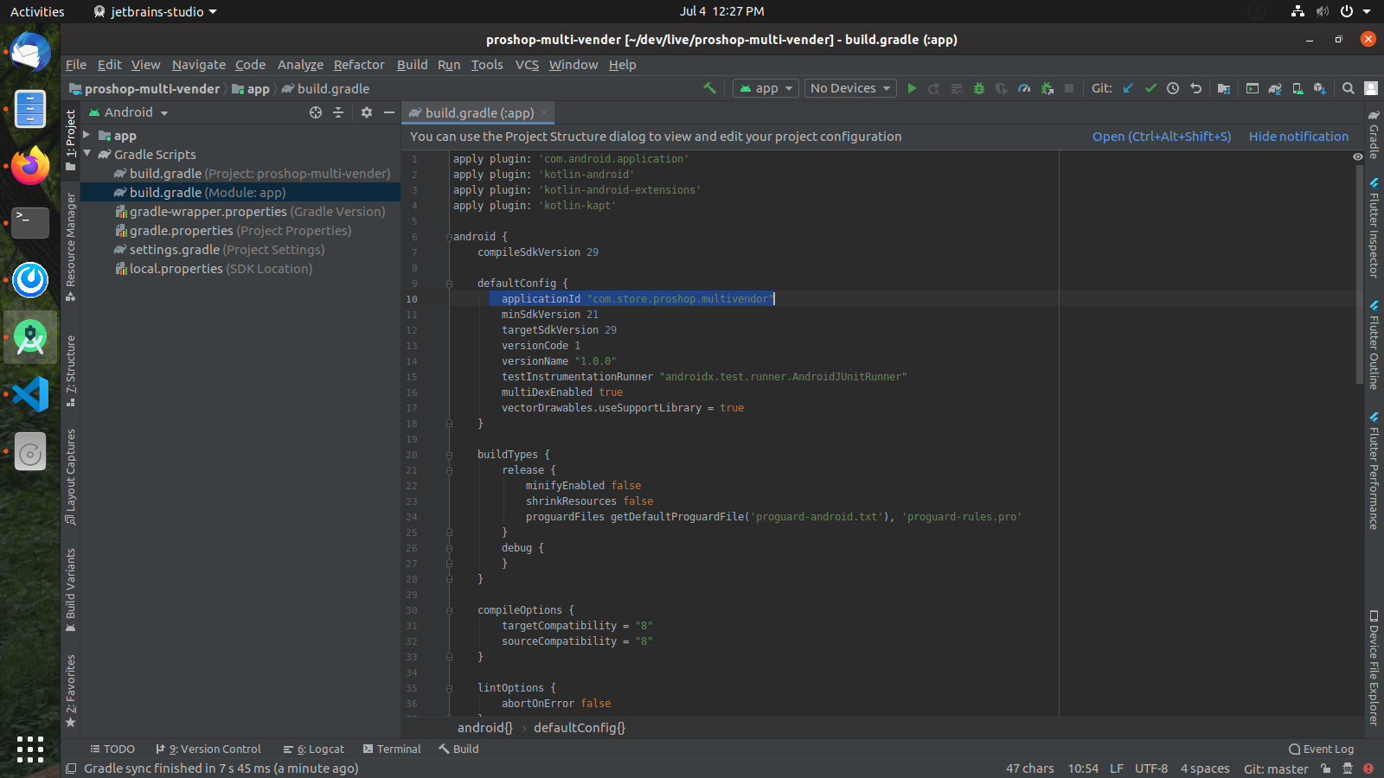Open the TODO tool window button
Image resolution: width=1384 pixels, height=778 pixels.
point(112,749)
